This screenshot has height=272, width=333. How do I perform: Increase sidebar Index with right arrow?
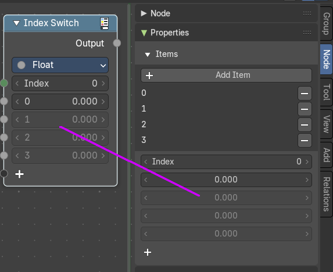(x=307, y=162)
